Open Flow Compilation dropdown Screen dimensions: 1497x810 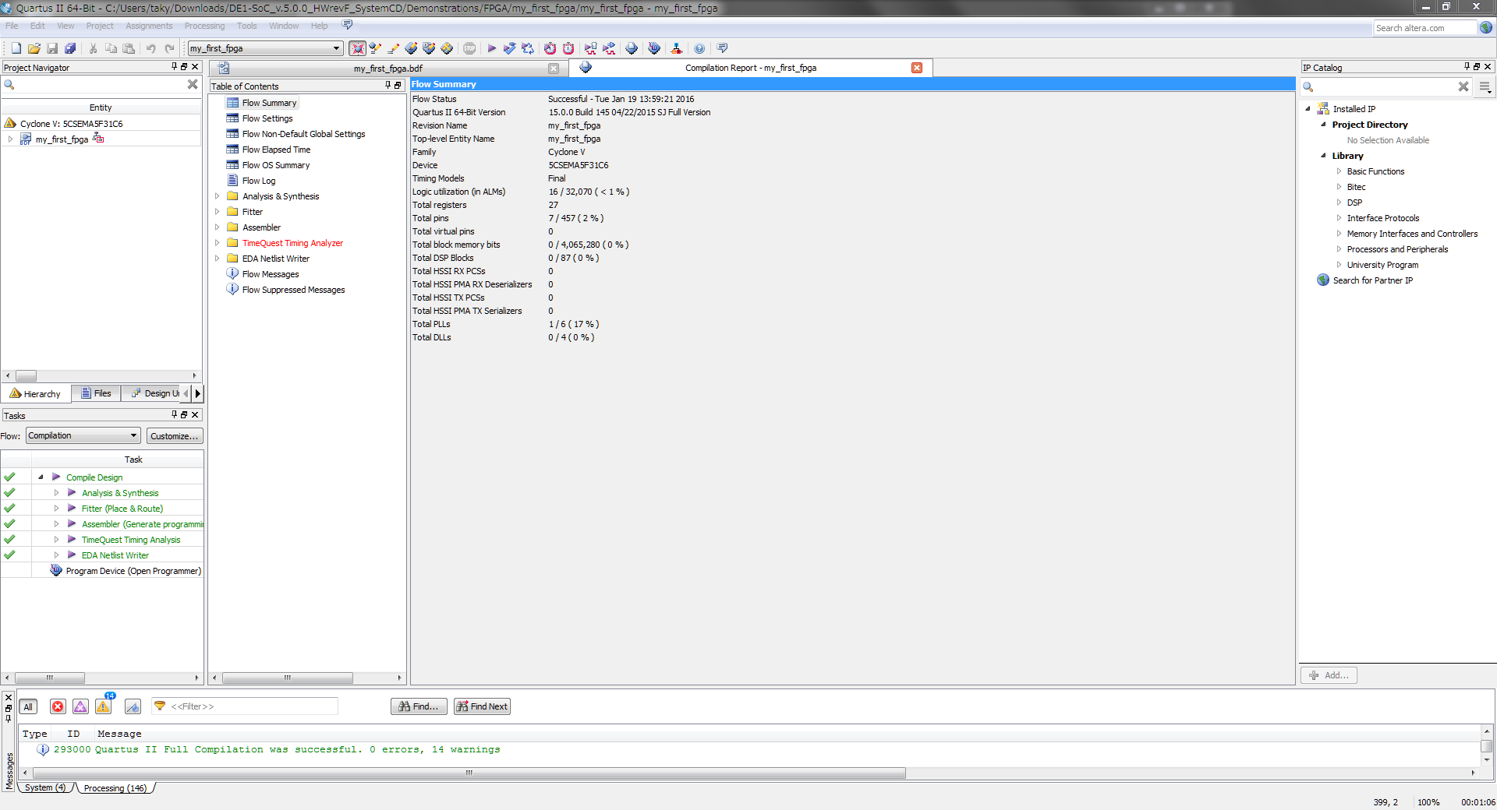(83, 435)
